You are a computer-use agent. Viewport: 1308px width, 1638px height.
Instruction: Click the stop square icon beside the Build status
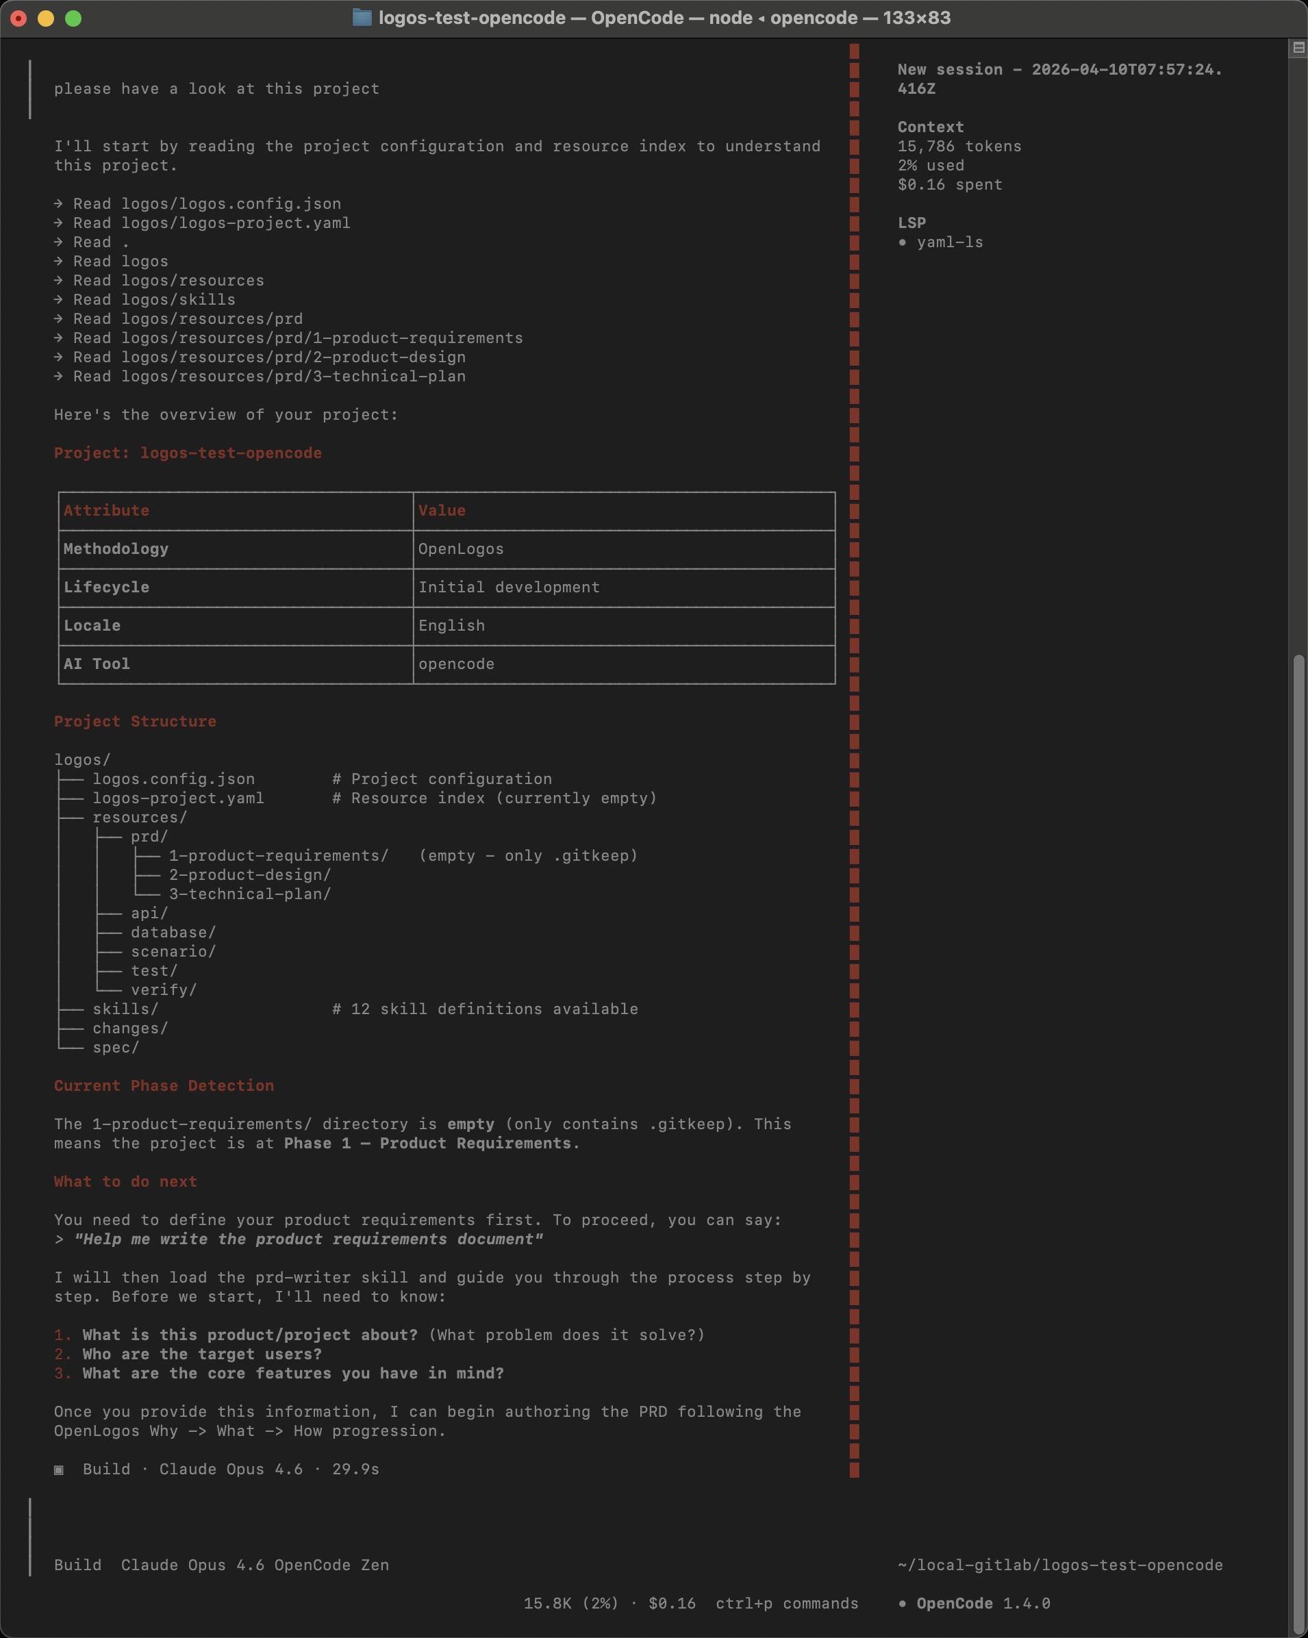pyautogui.click(x=60, y=1470)
